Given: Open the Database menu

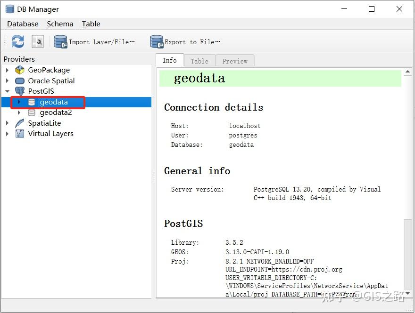Looking at the screenshot, I should point(22,24).
